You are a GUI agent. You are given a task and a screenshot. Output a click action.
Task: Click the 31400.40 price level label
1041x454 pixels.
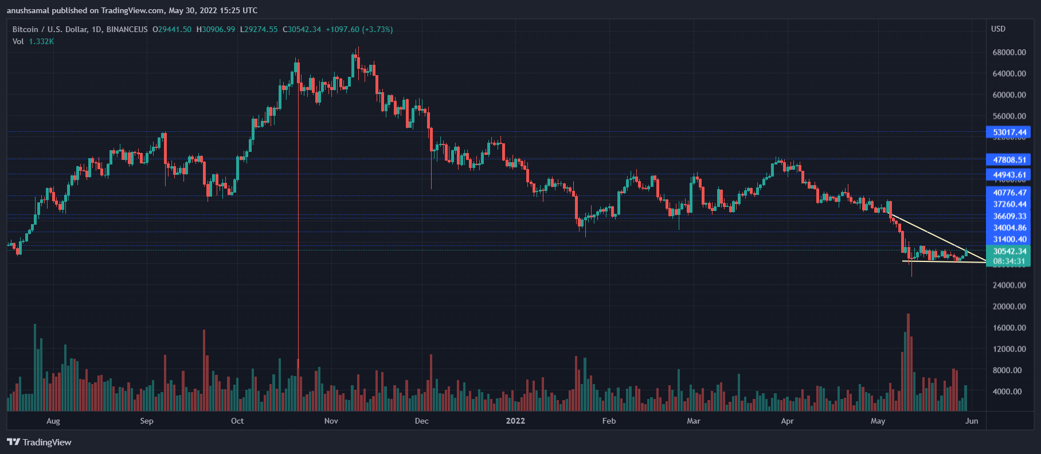coord(1009,240)
